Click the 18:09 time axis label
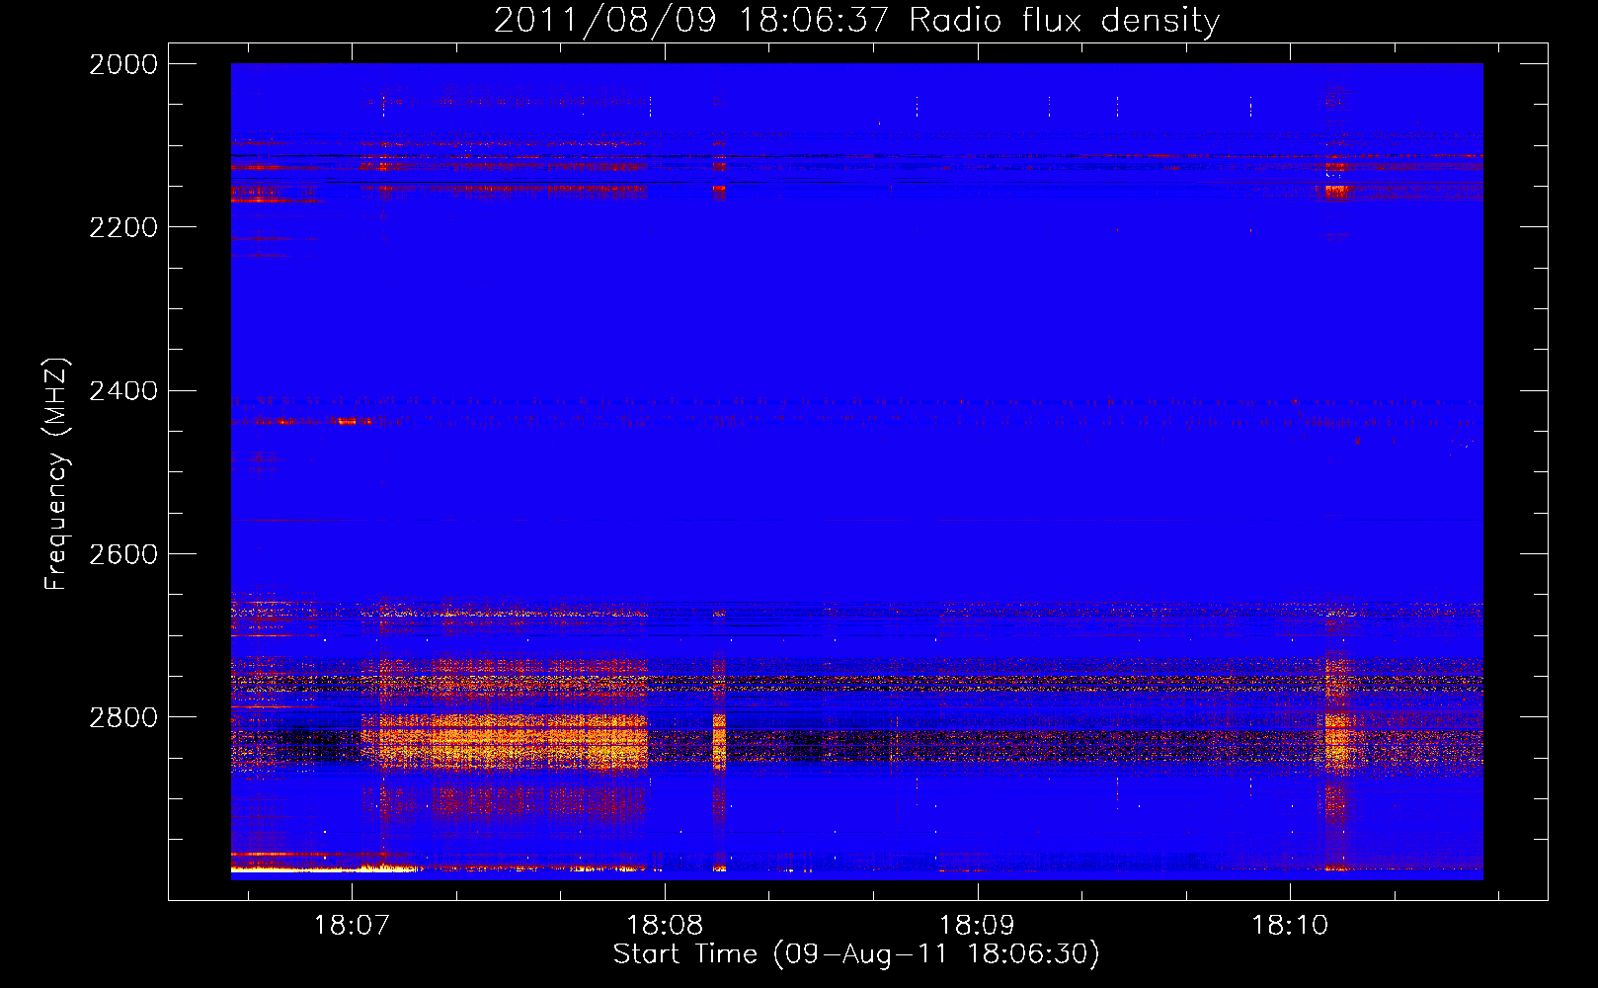 [x=977, y=926]
